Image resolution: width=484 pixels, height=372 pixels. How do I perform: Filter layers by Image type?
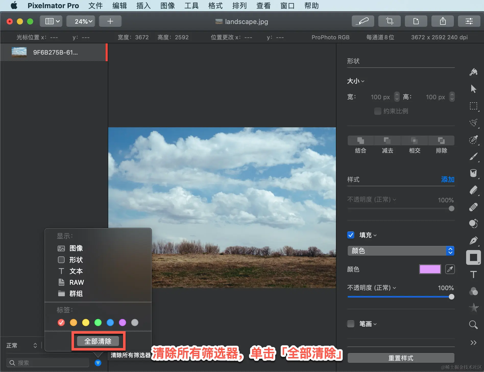pyautogui.click(x=70, y=248)
